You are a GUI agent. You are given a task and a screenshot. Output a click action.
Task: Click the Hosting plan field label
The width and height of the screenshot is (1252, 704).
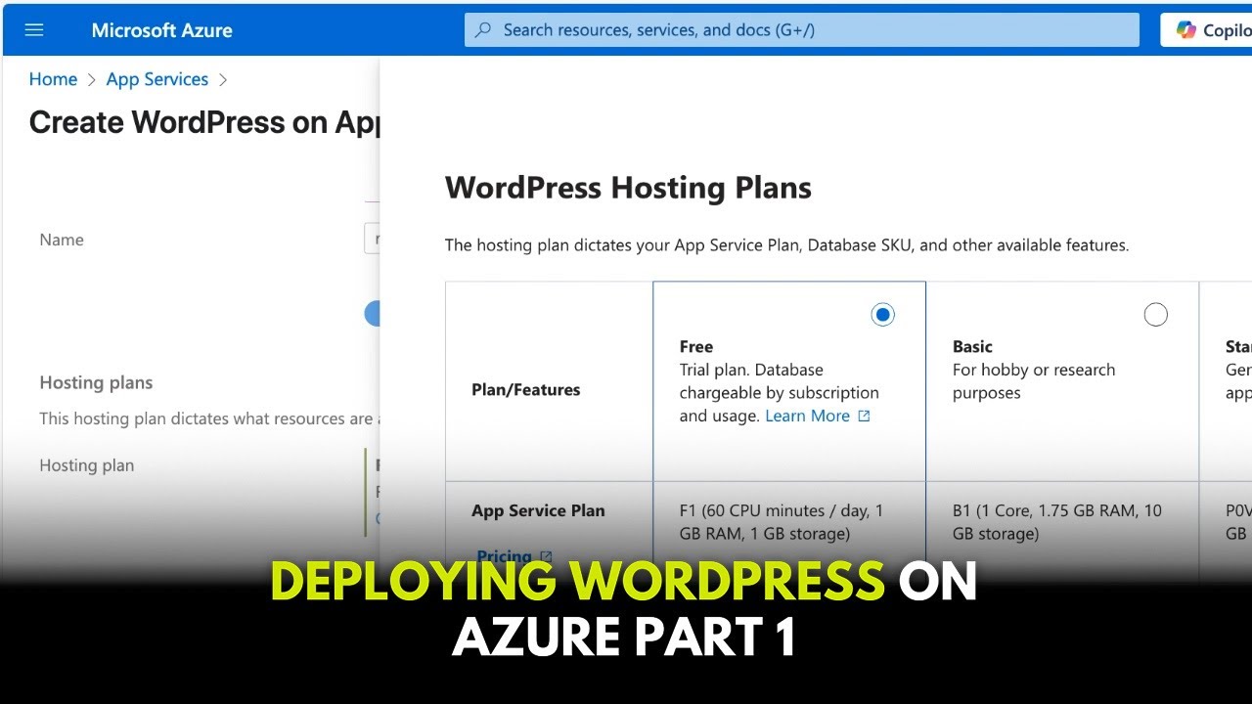(87, 466)
